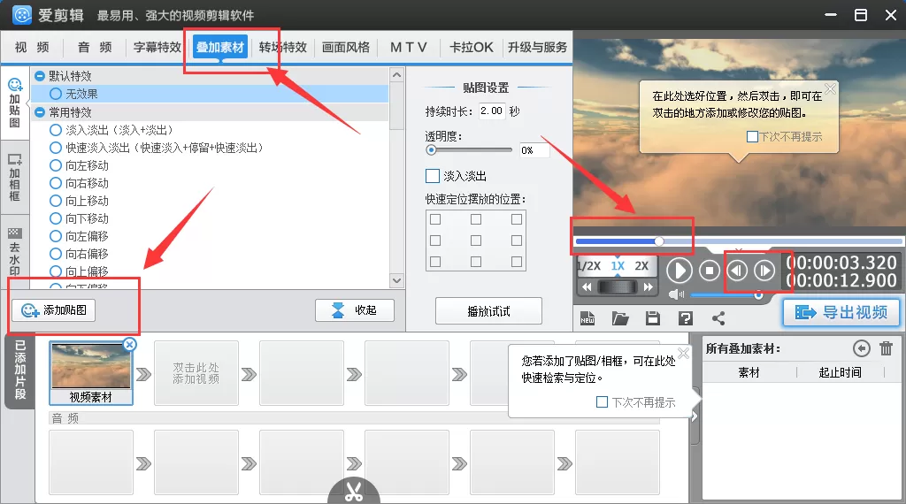
Task: Click the 双击此处添加视频 empty slot
Action: (196, 373)
